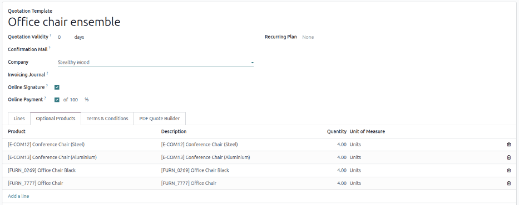Open the Invoicing Journal selection field

[156, 75]
